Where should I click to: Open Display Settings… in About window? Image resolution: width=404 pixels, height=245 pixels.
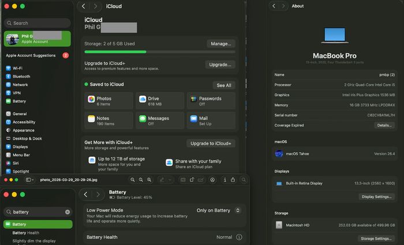[x=376, y=197]
